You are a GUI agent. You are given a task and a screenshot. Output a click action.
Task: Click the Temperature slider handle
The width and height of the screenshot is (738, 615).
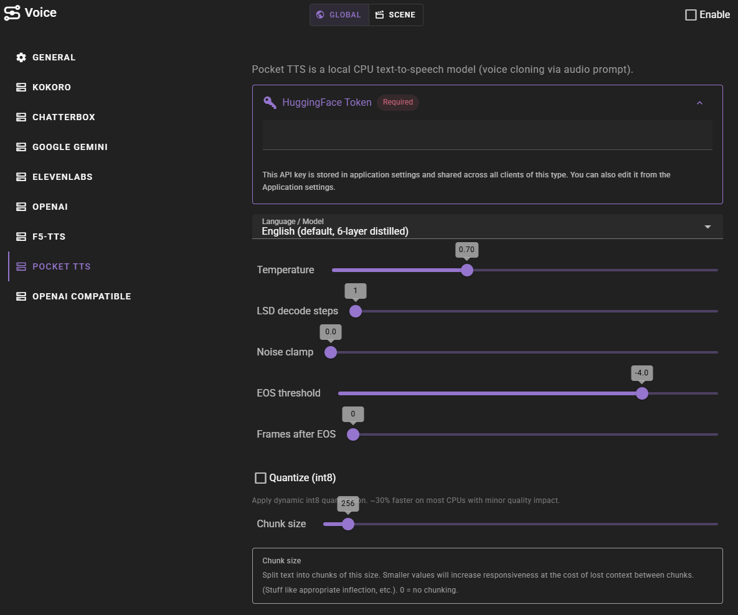467,270
